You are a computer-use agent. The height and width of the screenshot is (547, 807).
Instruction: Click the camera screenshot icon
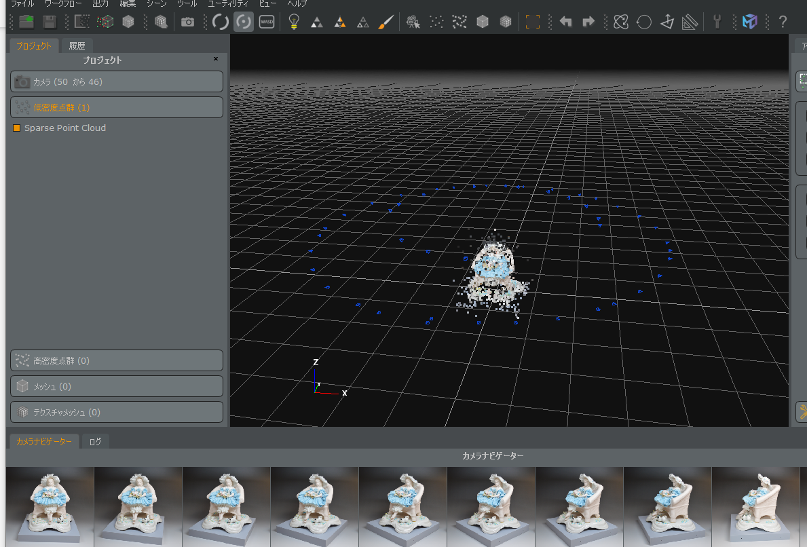[x=187, y=22]
